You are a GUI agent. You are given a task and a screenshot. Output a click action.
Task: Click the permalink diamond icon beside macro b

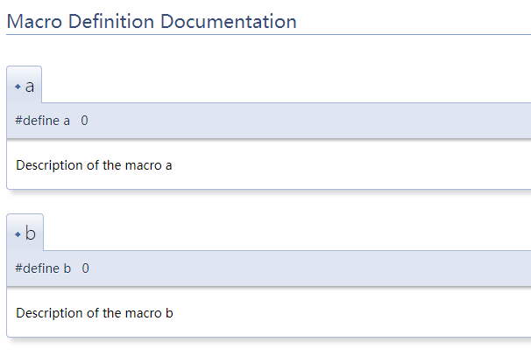[x=18, y=234]
